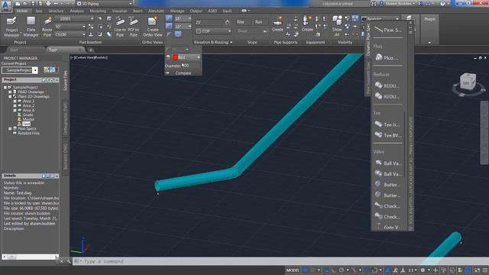Switch to the Home ribbon tab
489x275 pixels.
pyautogui.click(x=22, y=11)
